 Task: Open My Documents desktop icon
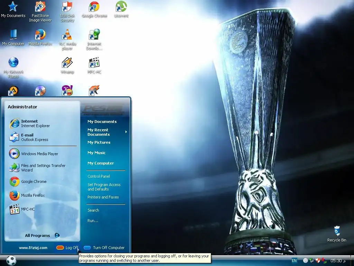click(x=13, y=9)
